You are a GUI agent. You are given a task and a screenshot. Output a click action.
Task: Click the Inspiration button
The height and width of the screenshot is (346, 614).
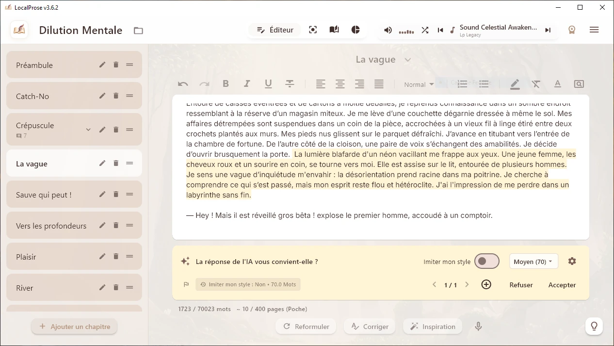[x=433, y=327]
